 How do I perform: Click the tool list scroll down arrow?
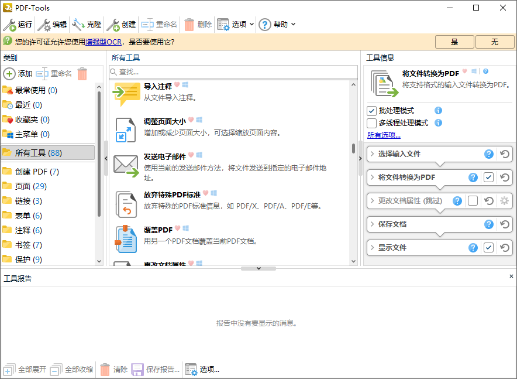tap(353, 261)
